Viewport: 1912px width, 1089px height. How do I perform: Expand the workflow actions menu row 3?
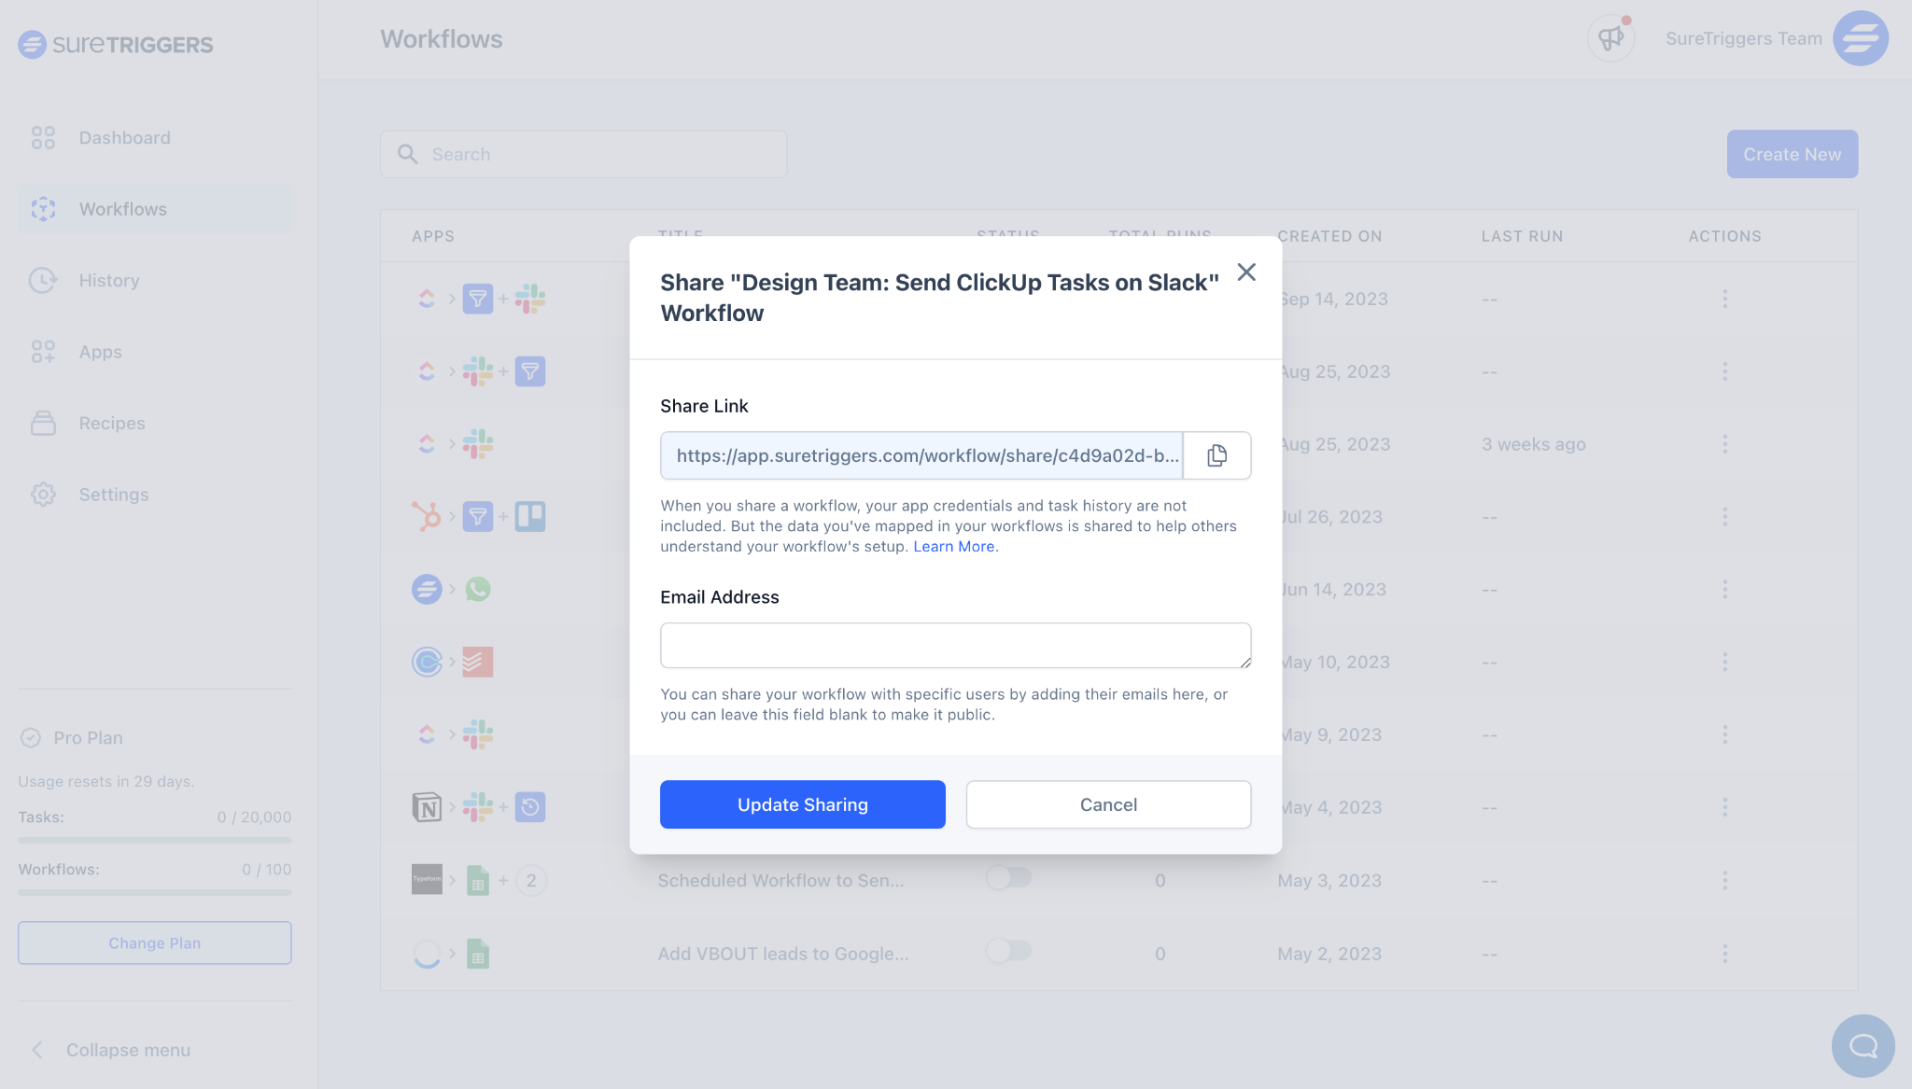[x=1724, y=443]
